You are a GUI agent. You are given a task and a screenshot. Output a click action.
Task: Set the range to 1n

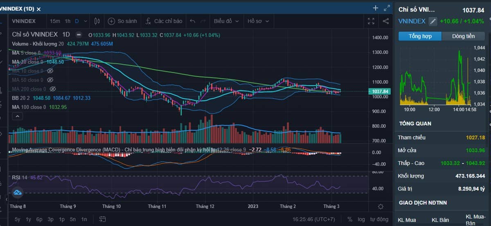(x=84, y=219)
